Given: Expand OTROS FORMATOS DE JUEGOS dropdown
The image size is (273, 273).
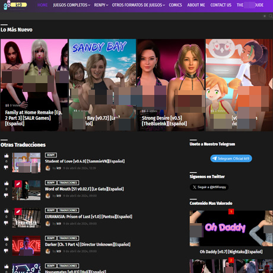Looking at the screenshot, I should click(x=138, y=5).
